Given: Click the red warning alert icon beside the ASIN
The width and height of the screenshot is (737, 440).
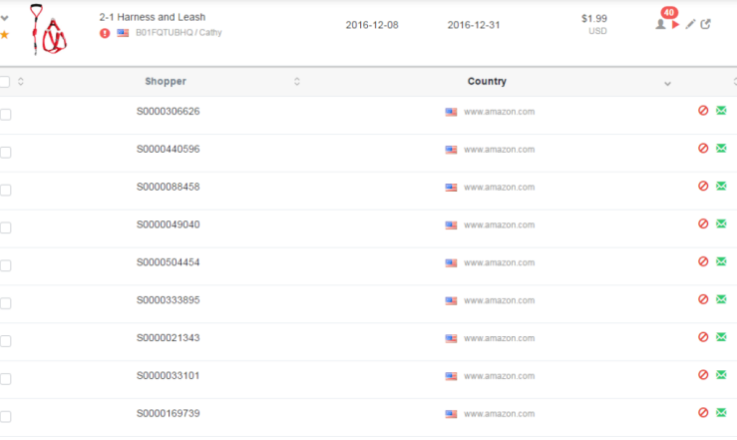Looking at the screenshot, I should pos(105,33).
